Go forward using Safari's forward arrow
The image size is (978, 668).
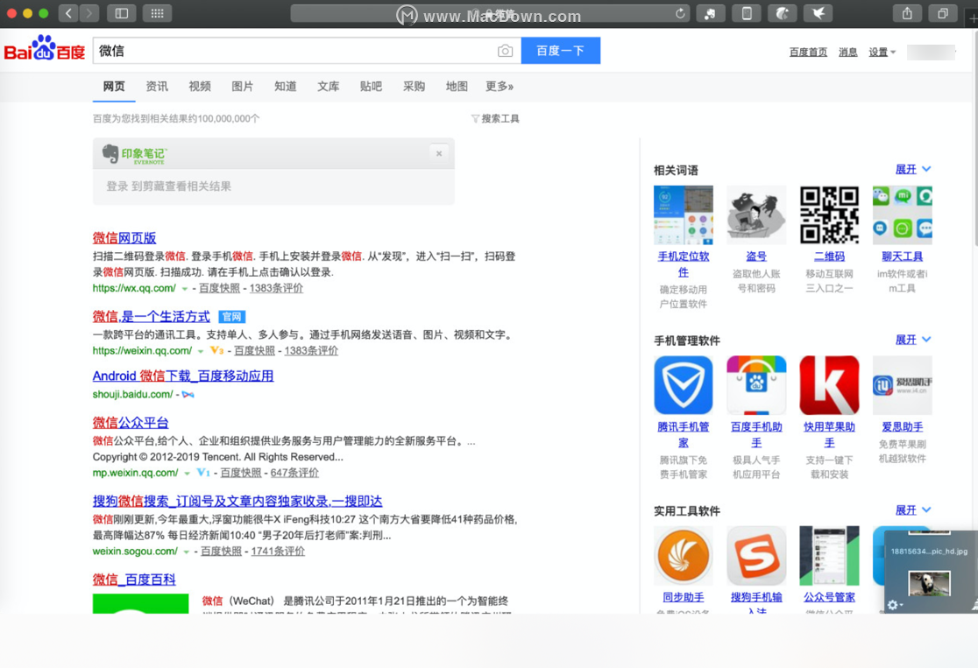click(x=89, y=13)
